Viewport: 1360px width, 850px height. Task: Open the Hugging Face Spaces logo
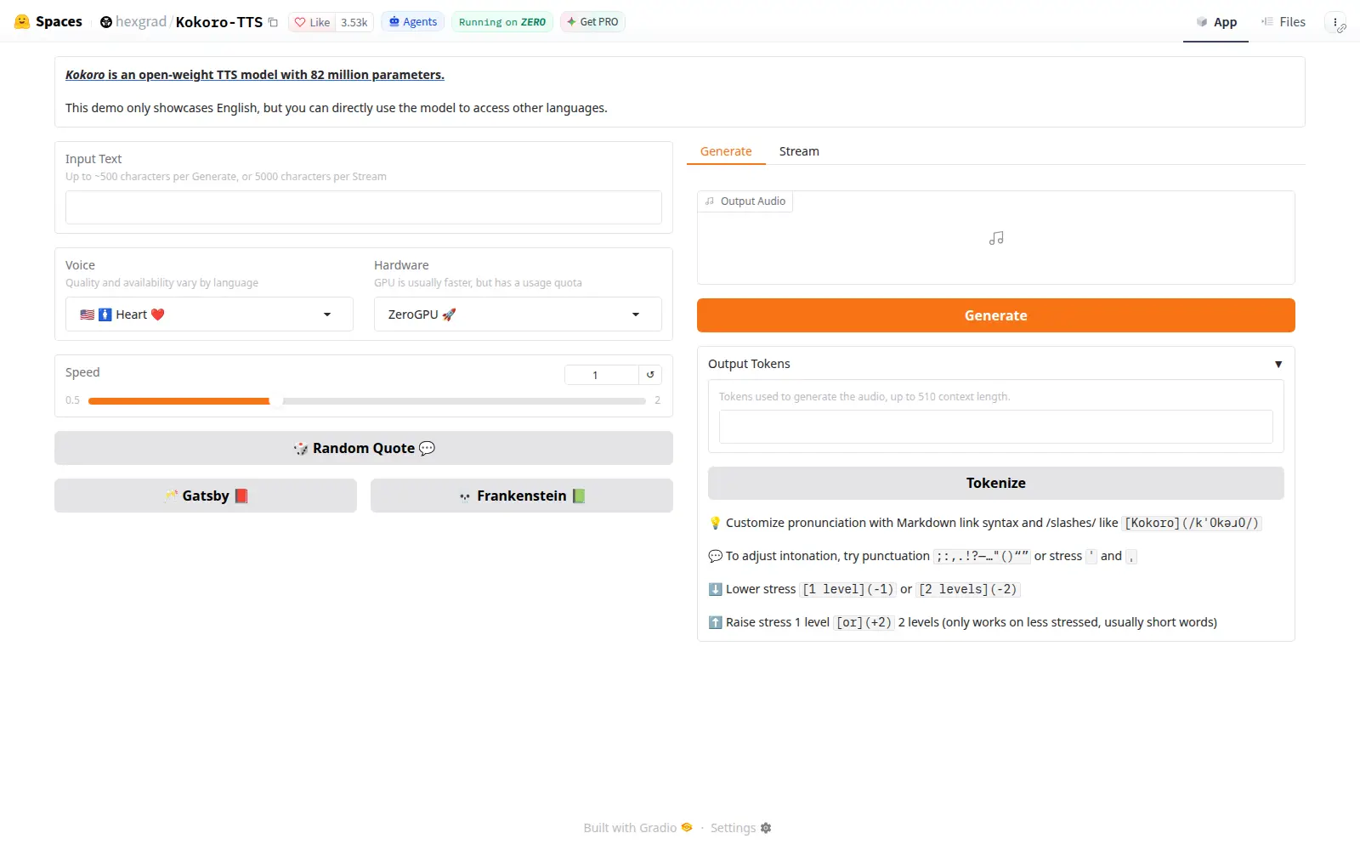pos(48,22)
